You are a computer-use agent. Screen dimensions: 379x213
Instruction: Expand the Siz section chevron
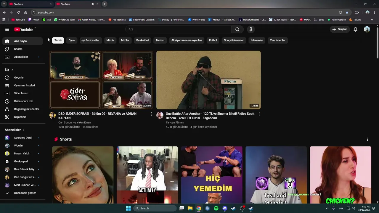(x=12, y=70)
